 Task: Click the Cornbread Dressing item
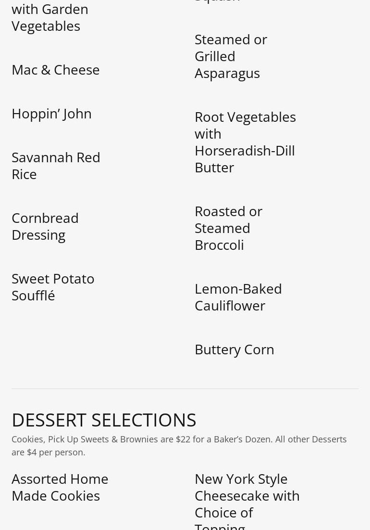(45, 227)
